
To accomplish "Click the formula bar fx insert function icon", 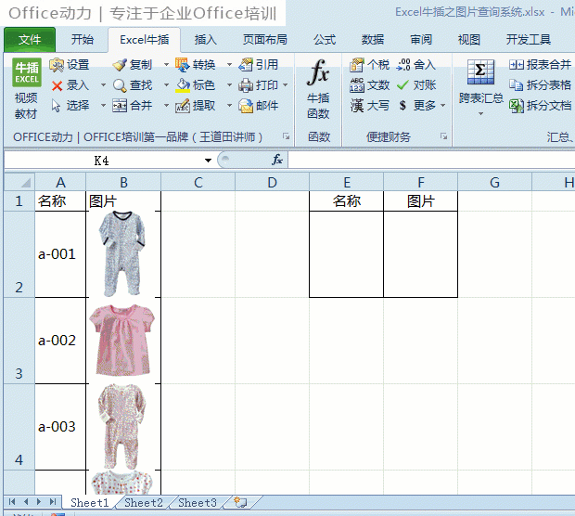I will tap(277, 160).
